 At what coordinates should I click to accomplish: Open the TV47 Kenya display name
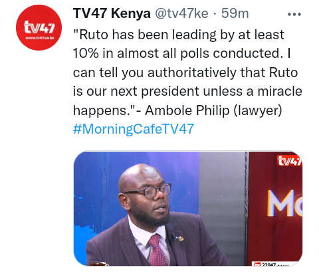112,13
